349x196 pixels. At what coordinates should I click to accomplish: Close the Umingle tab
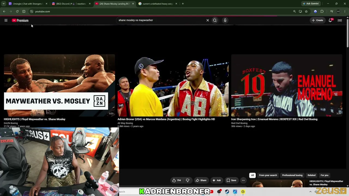pyautogui.click(x=46, y=4)
